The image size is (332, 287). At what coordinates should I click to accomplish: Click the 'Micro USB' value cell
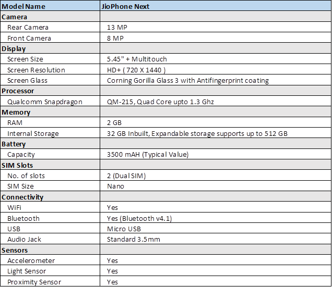click(x=216, y=229)
